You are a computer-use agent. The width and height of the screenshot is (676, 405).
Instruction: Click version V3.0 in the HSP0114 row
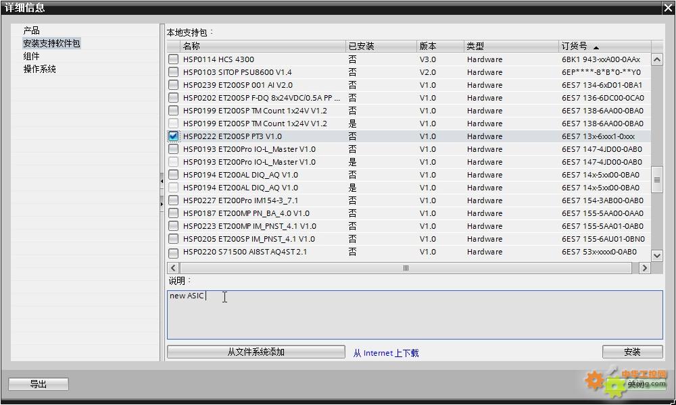coord(428,59)
